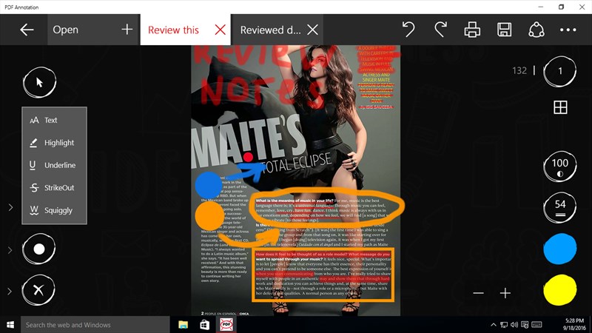Screen dimensions: 592x333
Task: Choose Squiggly annotation tool
Action: (54, 210)
